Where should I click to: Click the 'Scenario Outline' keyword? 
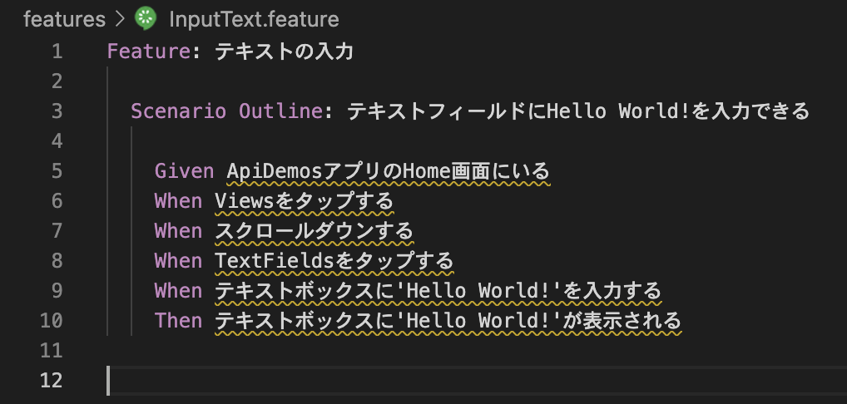point(227,111)
